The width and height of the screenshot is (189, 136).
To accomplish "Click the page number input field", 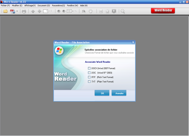I will coord(46,11).
